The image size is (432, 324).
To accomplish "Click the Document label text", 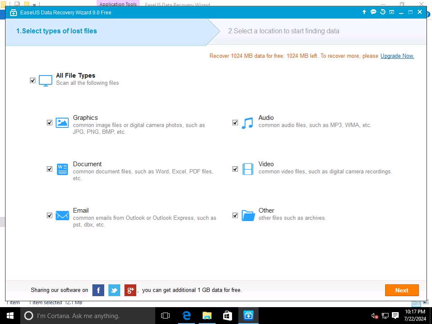I will tap(87, 164).
